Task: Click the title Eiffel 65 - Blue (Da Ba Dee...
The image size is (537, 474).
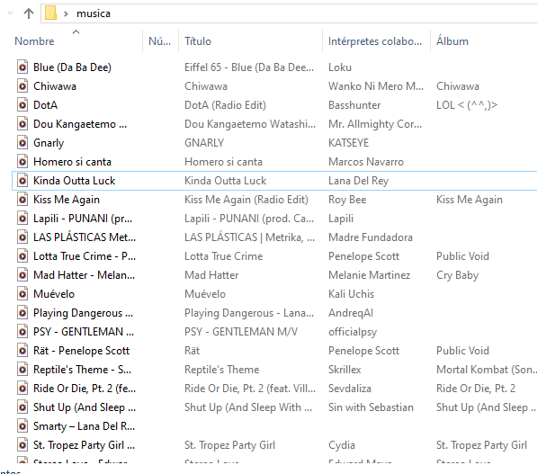Action: point(249,67)
